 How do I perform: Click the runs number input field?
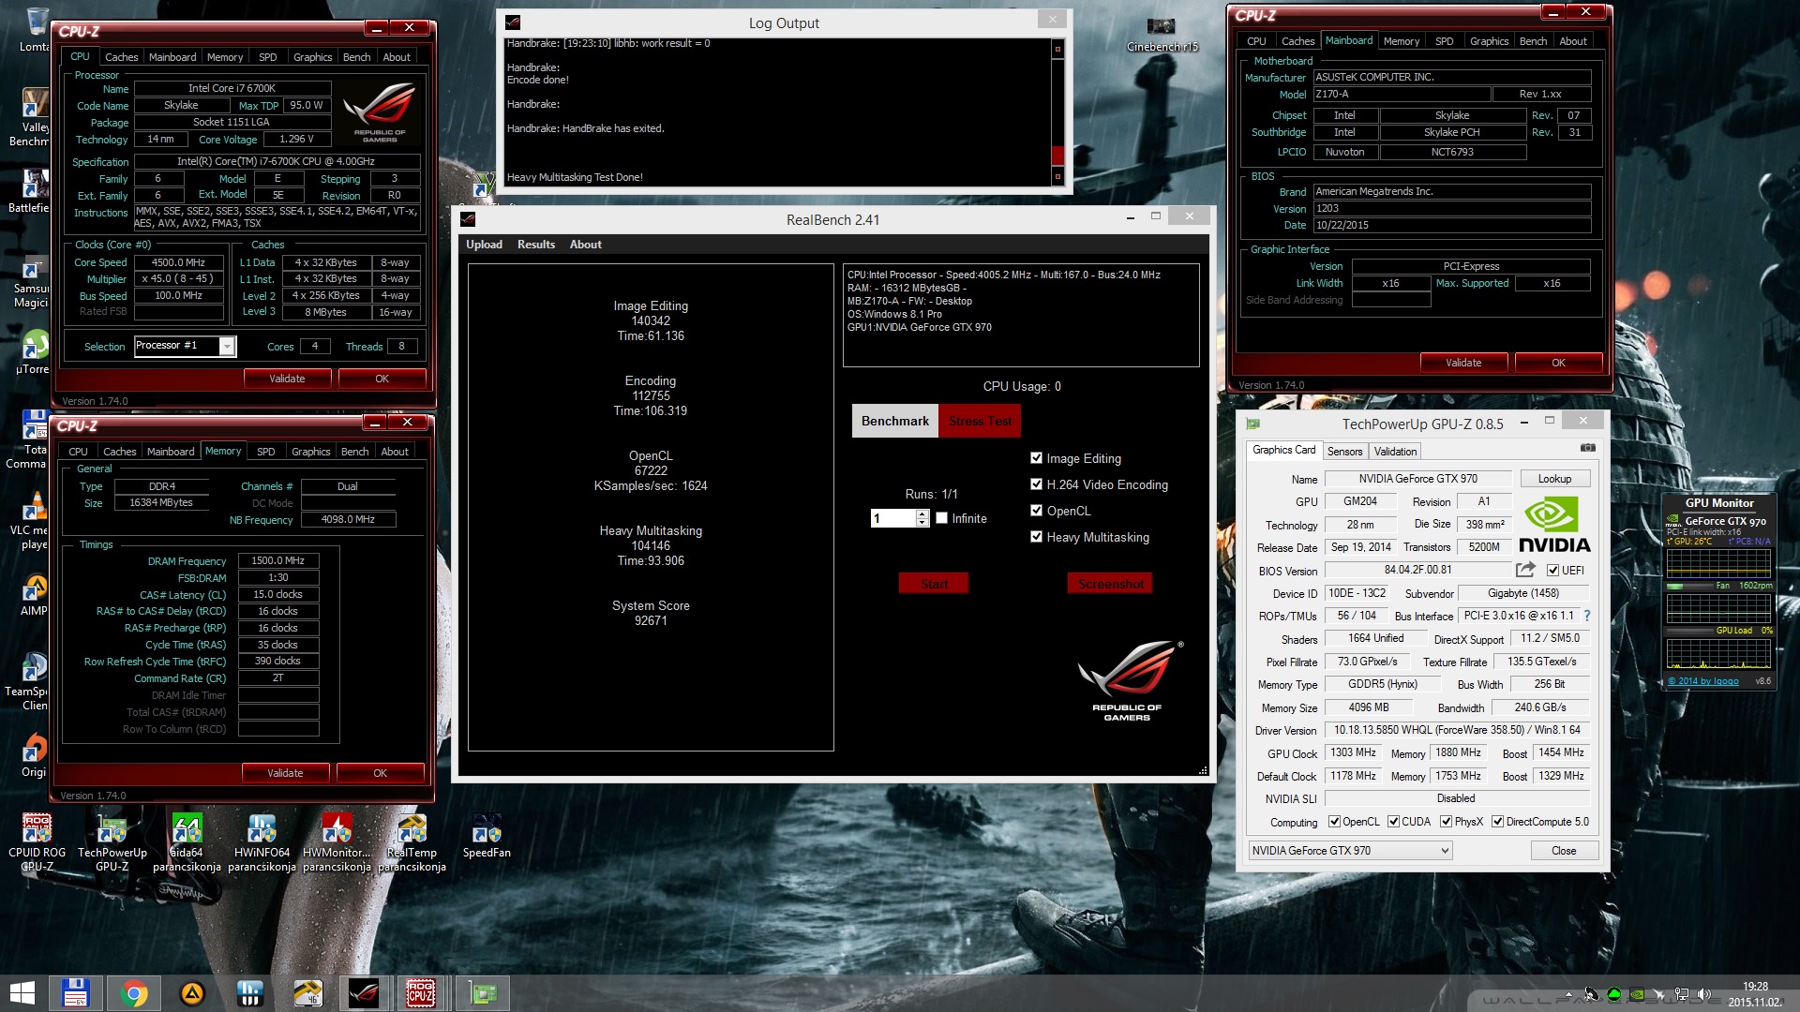893,518
